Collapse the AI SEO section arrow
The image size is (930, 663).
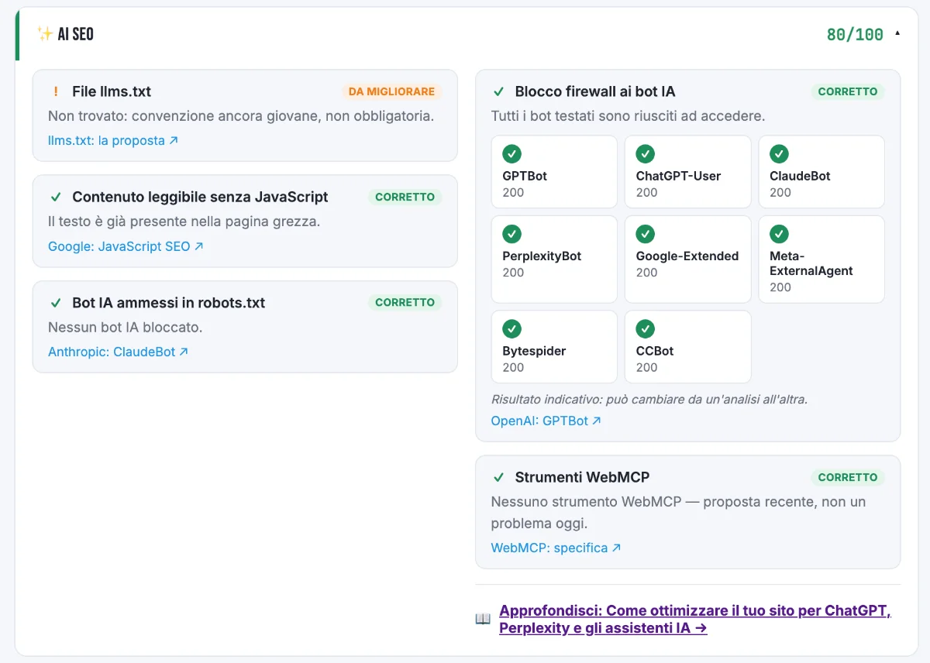click(897, 34)
